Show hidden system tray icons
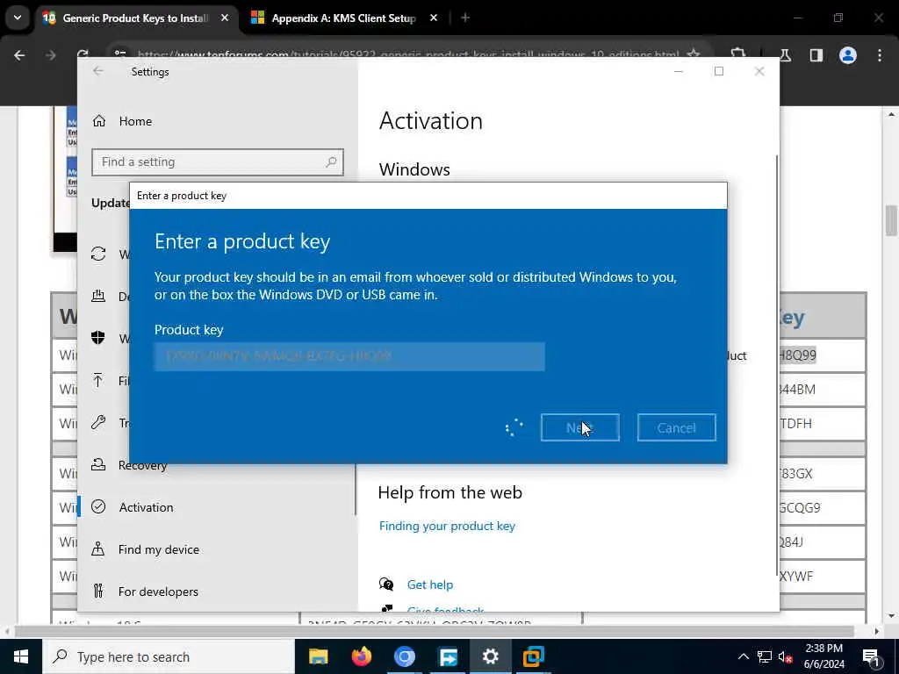 pyautogui.click(x=743, y=656)
